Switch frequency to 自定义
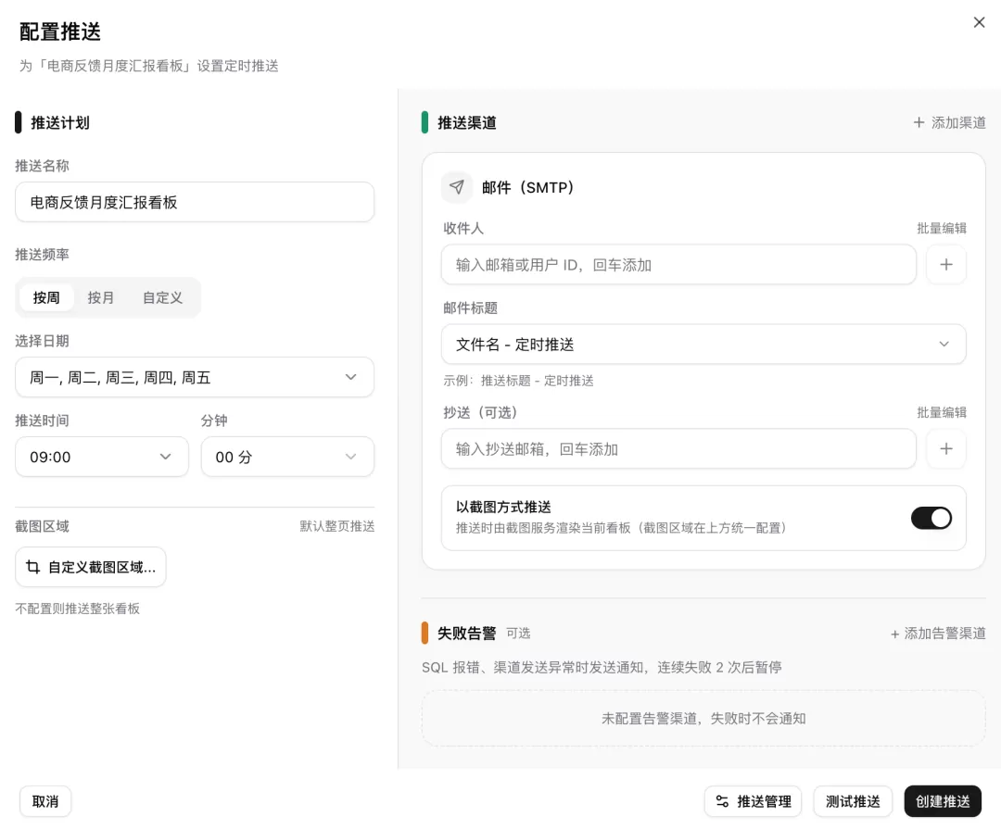 point(162,297)
